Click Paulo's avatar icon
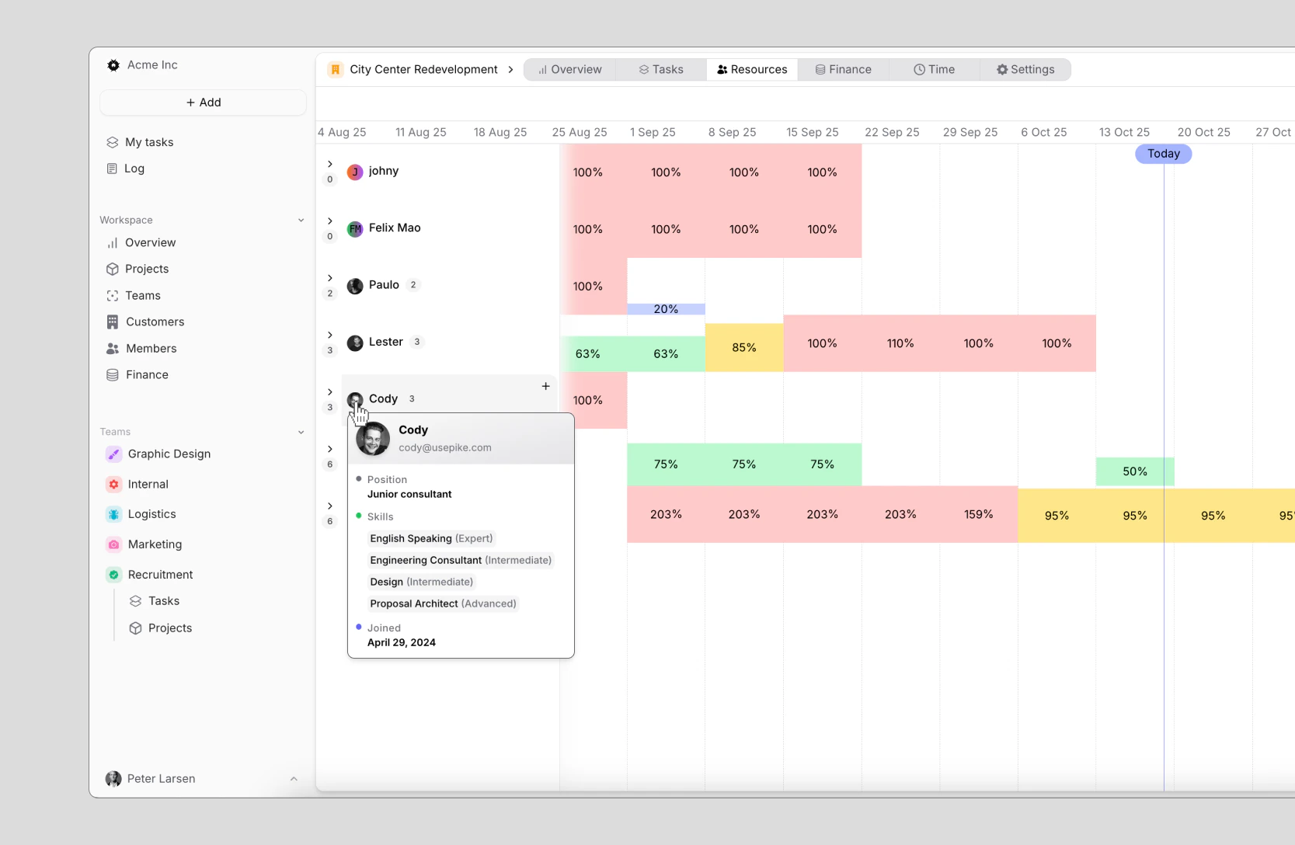 click(x=355, y=286)
